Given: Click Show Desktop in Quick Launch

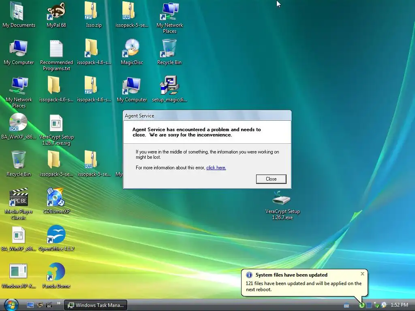Looking at the screenshot, I should 30,305.
